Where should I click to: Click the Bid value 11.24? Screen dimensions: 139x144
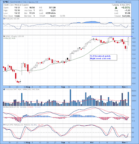[32, 13]
